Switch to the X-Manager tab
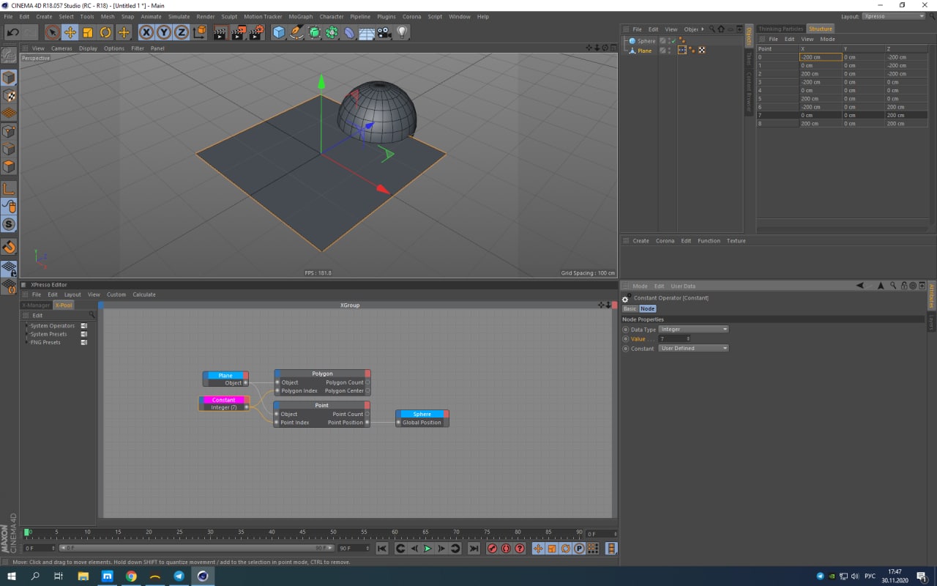 click(x=36, y=305)
